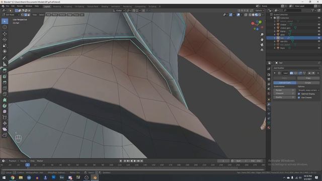Select the Inset Faces tool
322x181 pixels.
point(5,76)
